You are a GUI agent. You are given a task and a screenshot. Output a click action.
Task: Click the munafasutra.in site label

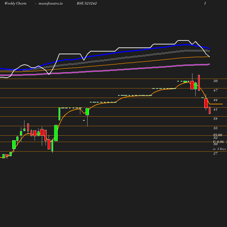(50, 4)
